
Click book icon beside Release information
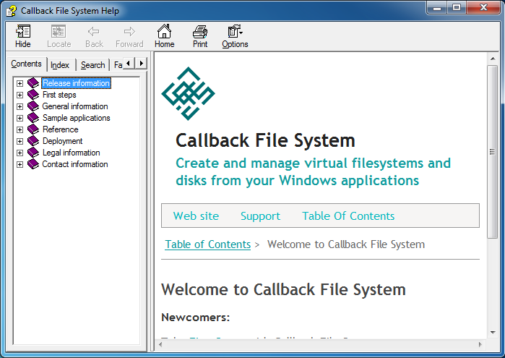tap(33, 83)
